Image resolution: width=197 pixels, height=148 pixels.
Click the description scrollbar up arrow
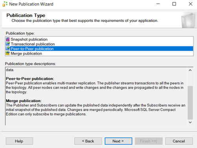[190, 70]
